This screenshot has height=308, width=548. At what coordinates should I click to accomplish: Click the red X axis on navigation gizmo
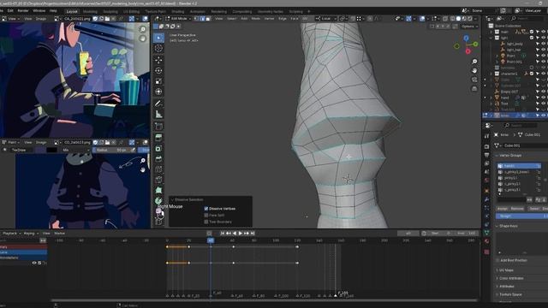point(468,51)
